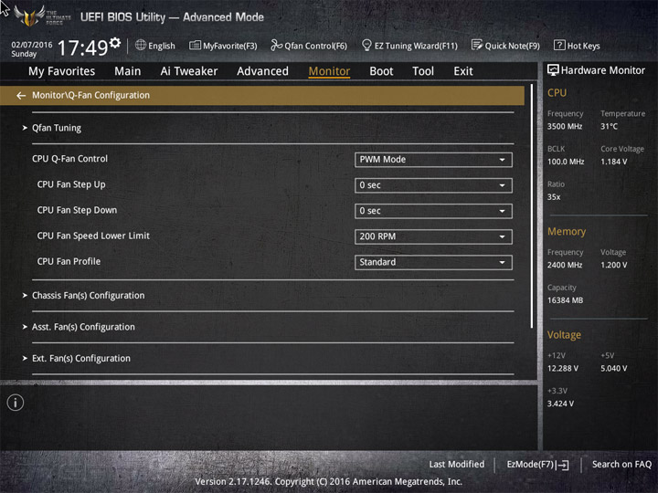Click the 2400 MHz memory frequency value
Viewport: 658px width, 493px height.
(565, 266)
